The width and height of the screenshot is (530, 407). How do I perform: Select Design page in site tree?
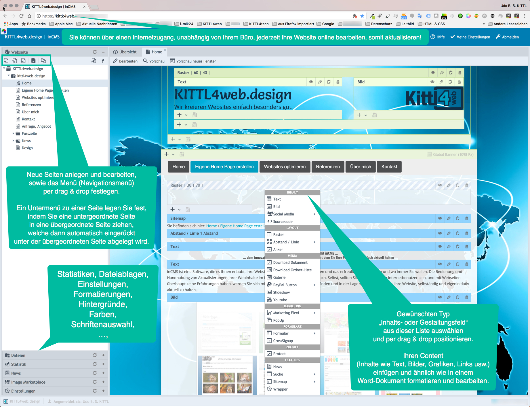click(x=27, y=148)
